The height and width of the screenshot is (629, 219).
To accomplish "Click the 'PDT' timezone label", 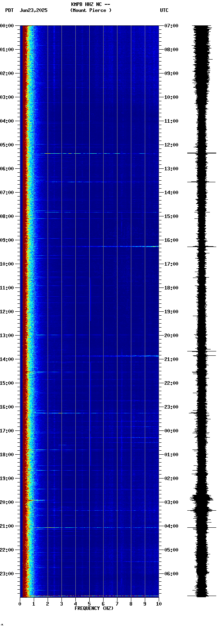I will (9, 10).
